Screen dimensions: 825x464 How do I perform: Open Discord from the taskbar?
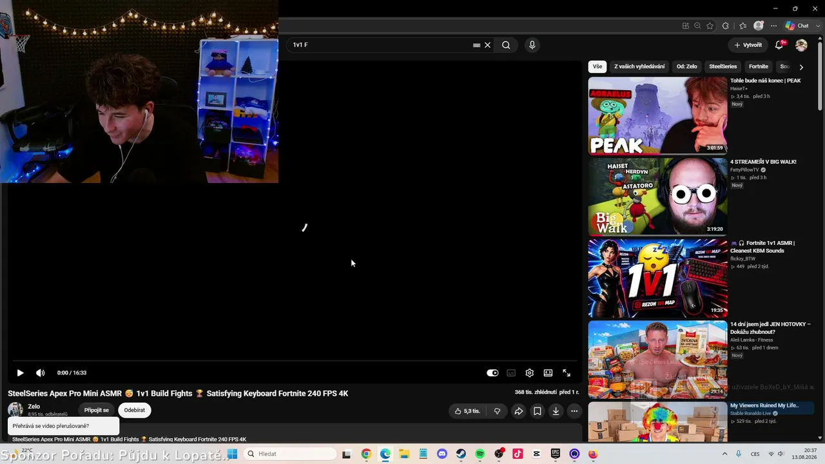pyautogui.click(x=442, y=454)
